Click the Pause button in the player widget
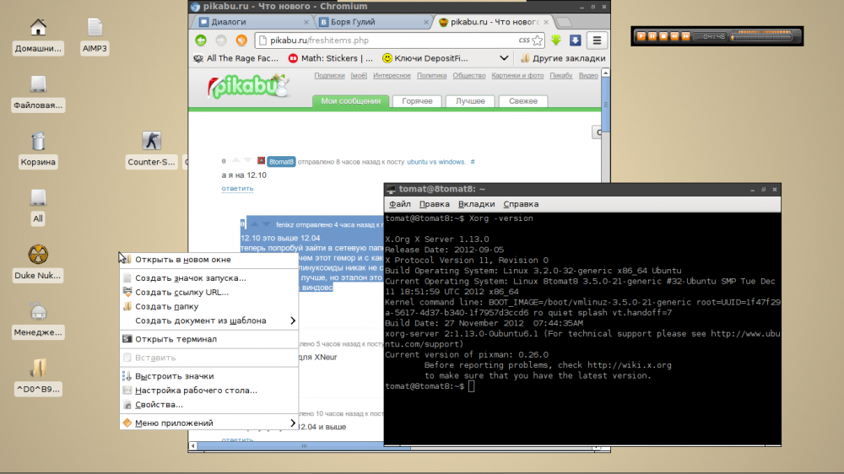 coord(652,36)
